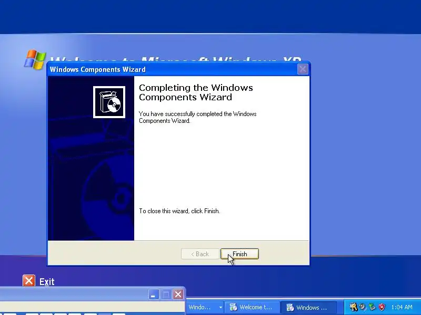Click the 1:04 AM clock
Image resolution: width=421 pixels, height=315 pixels.
point(402,307)
